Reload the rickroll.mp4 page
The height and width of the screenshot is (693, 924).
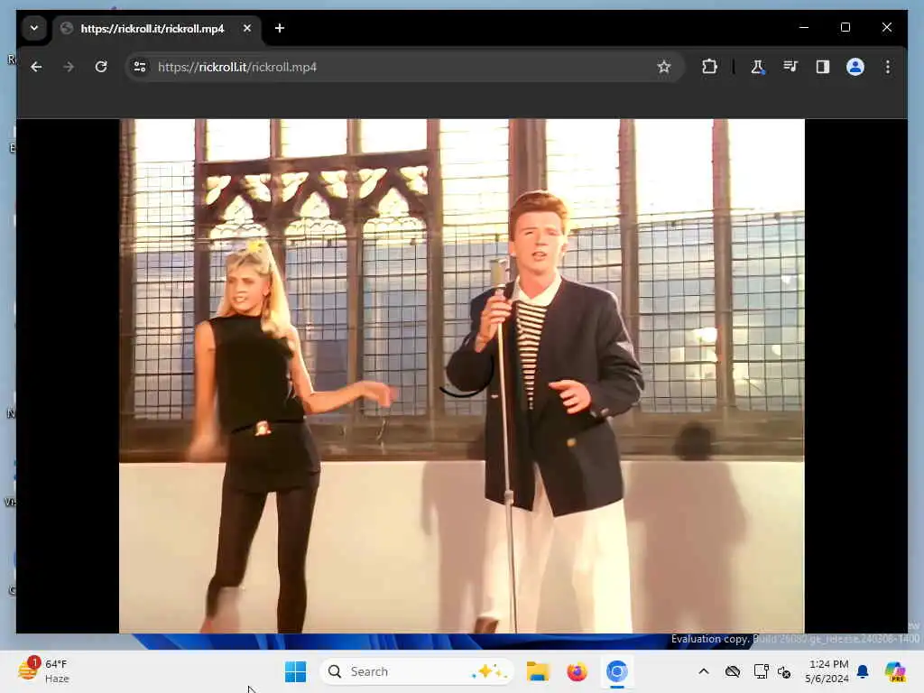pyautogui.click(x=101, y=67)
